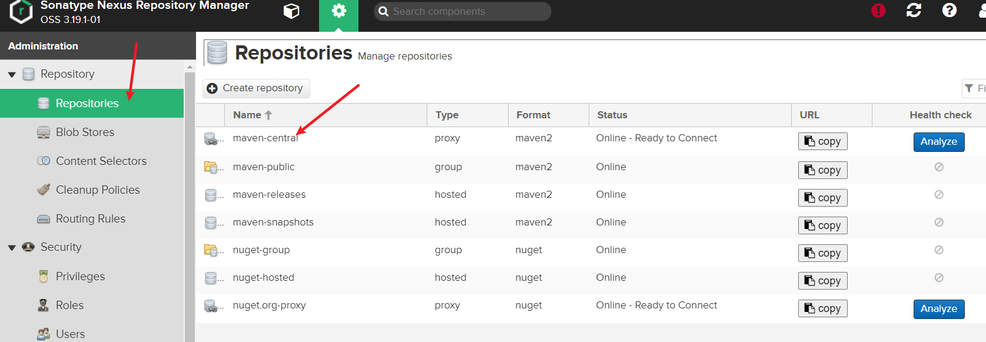Click the Roles sidebar icon
The image size is (986, 342).
[x=44, y=305]
